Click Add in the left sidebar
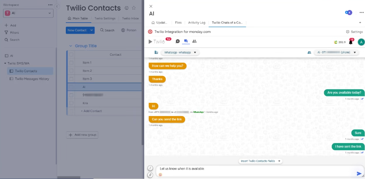 (x=10, y=25)
